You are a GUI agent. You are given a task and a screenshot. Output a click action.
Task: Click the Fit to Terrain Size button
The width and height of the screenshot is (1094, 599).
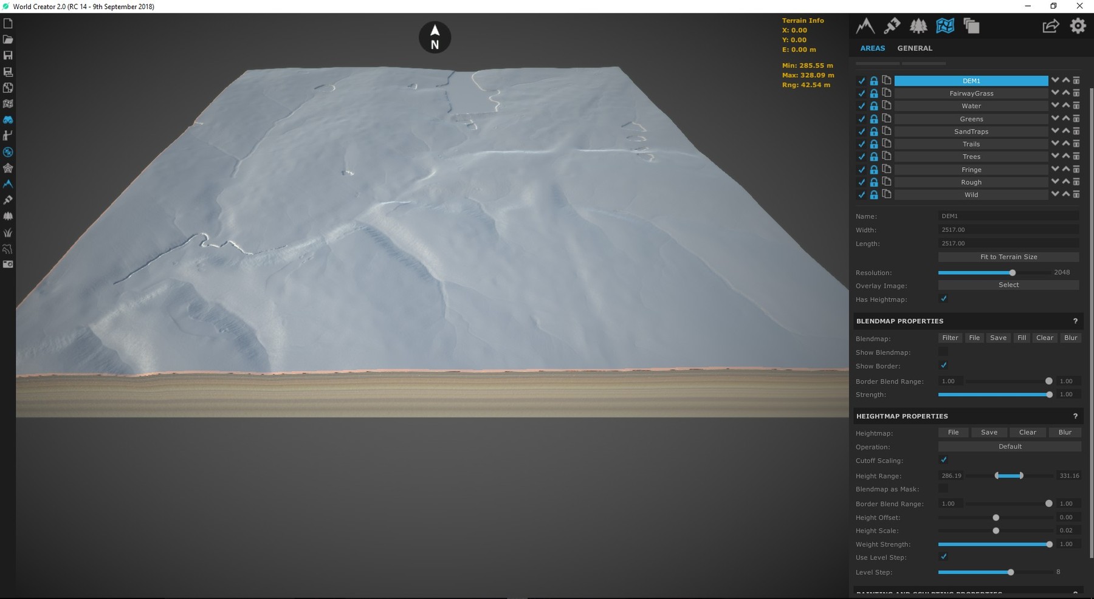point(1008,257)
